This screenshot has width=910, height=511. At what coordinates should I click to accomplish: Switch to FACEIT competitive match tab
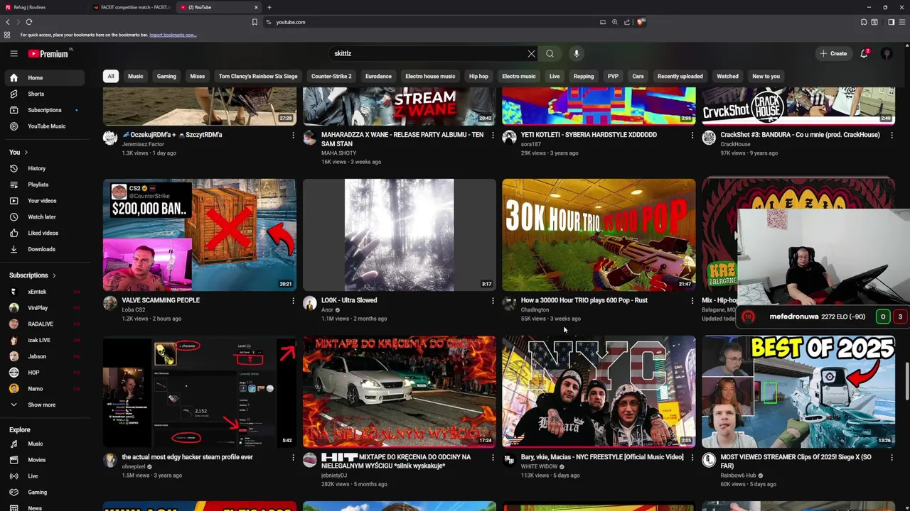click(132, 7)
